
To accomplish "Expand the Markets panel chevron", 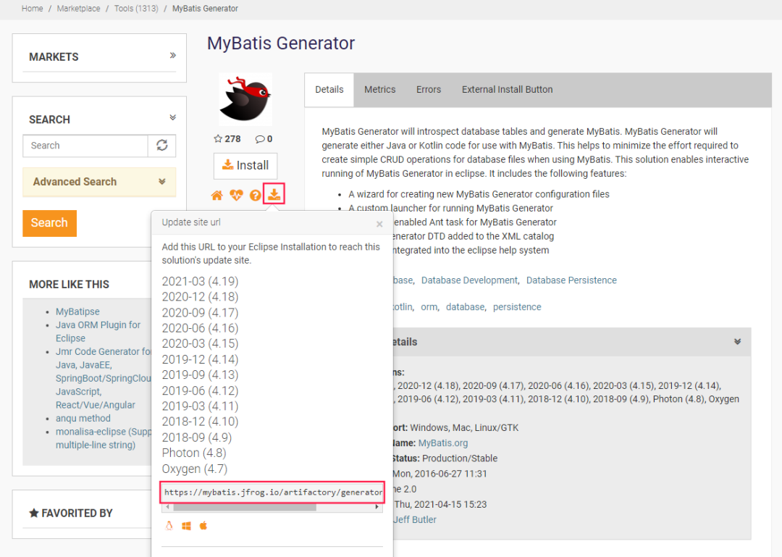I will coord(172,55).
